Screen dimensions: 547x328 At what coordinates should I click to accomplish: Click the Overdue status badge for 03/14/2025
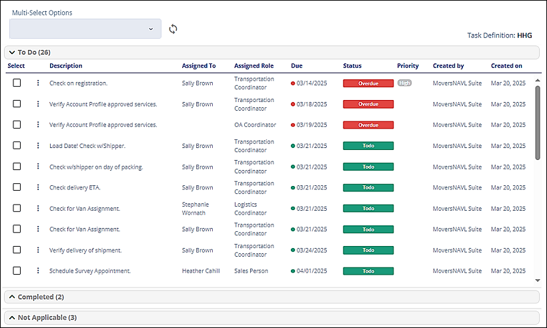(x=368, y=83)
